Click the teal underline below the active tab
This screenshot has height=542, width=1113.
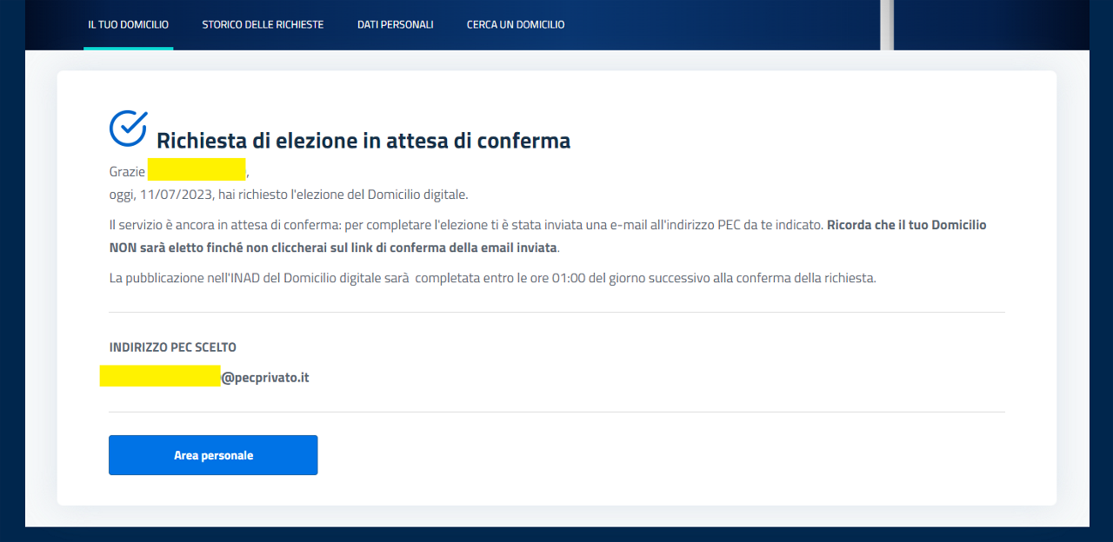click(x=128, y=48)
